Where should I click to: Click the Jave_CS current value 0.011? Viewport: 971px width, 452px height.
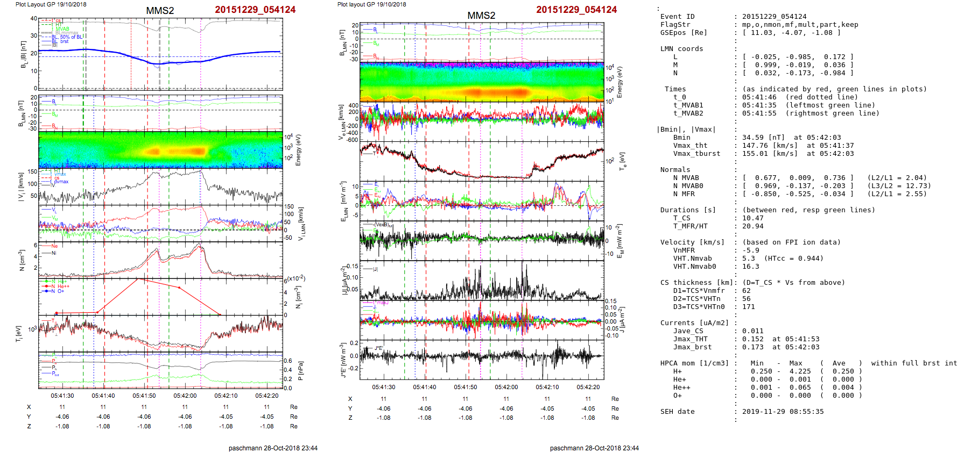pos(752,331)
